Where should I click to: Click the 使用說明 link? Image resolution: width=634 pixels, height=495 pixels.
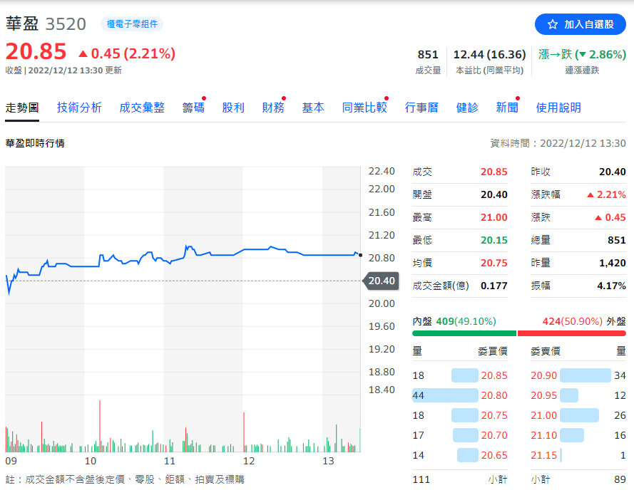(x=558, y=108)
